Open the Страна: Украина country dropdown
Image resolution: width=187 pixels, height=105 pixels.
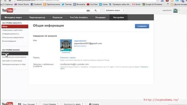[x=50, y=104]
